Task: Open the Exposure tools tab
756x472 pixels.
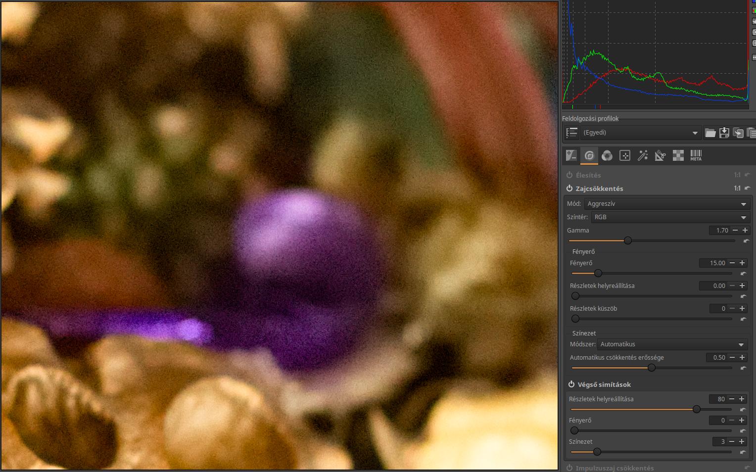Action: (x=571, y=156)
